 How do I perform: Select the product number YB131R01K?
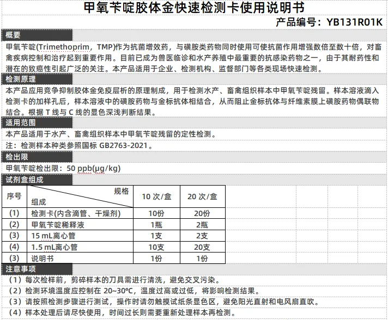[355, 22]
